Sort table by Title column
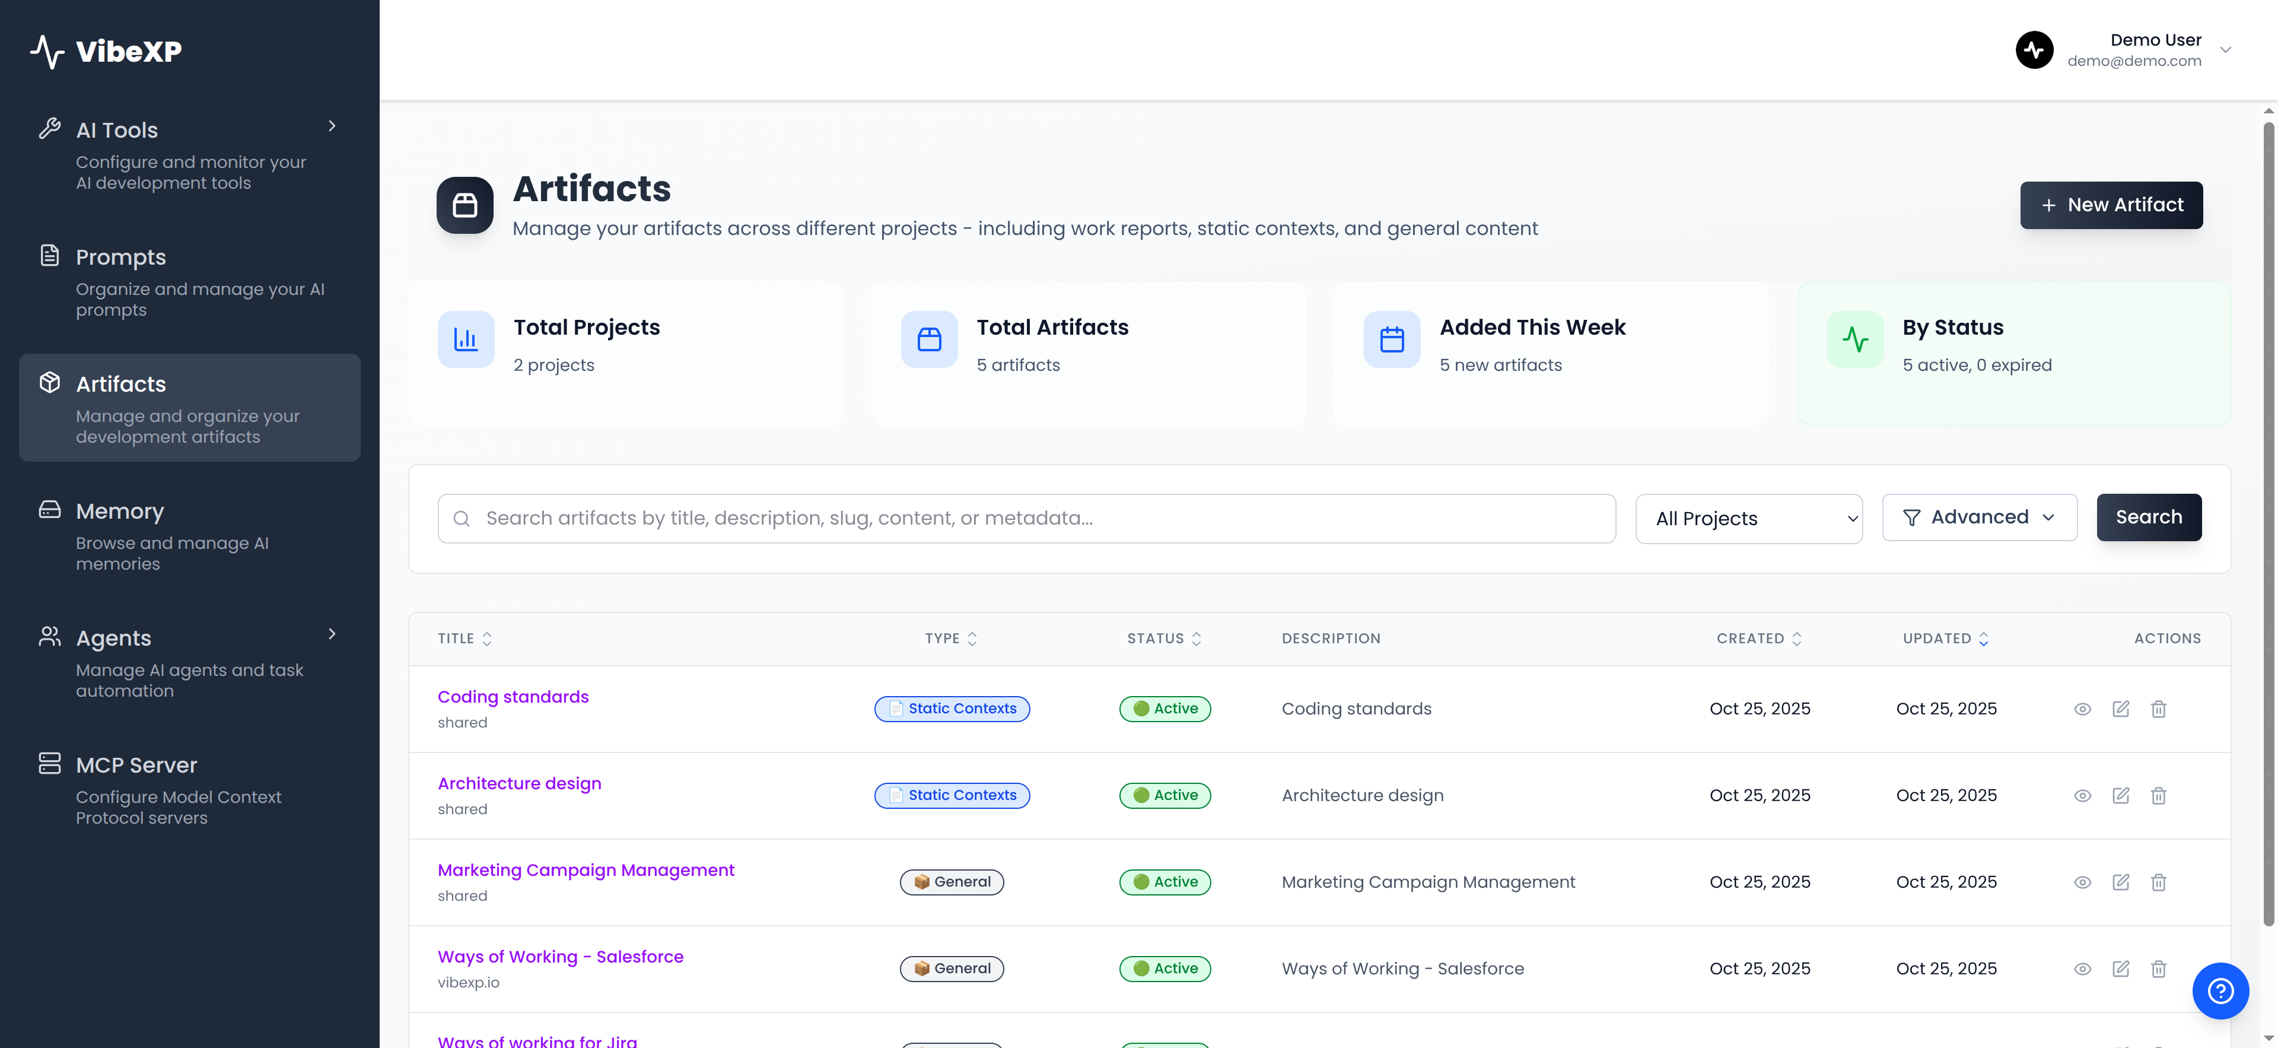 [x=465, y=639]
